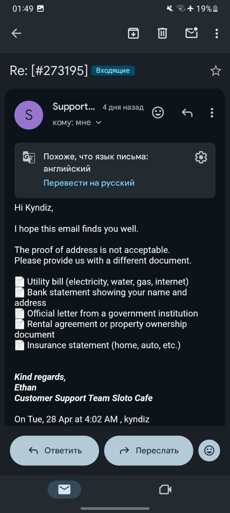The image size is (230, 513).
Task: Tap the 'Переслать' forward button
Action: [149, 450]
